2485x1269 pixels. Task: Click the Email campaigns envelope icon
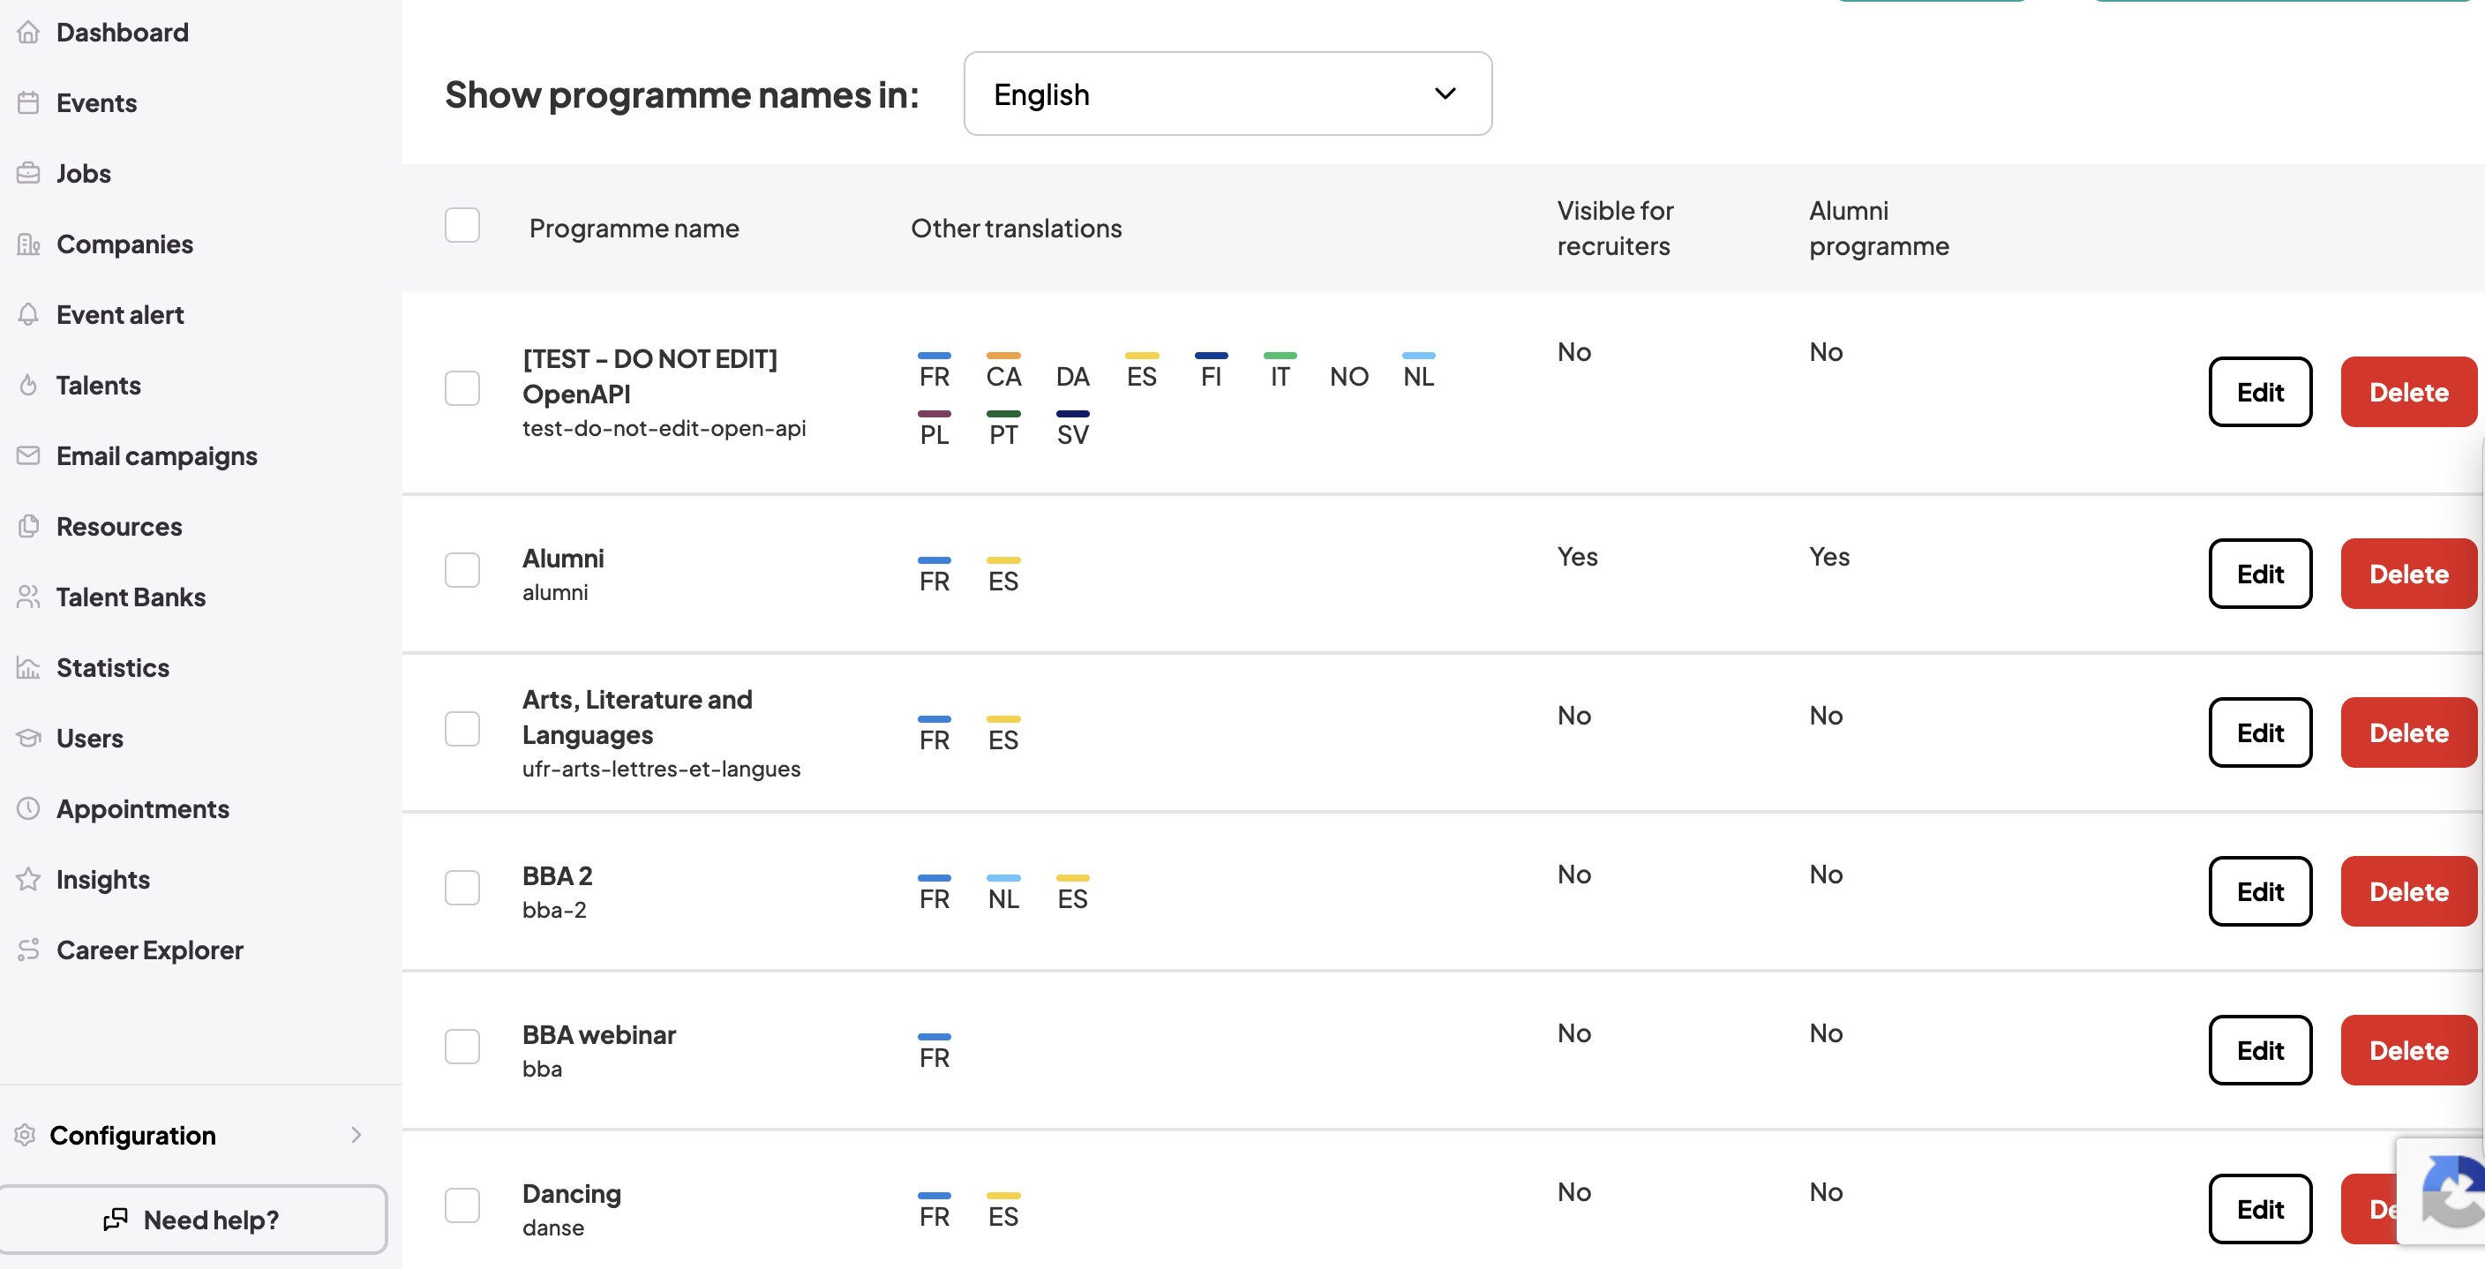click(x=28, y=455)
